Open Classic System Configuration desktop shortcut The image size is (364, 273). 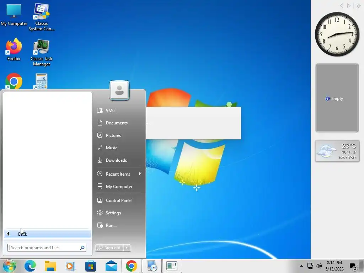[x=41, y=17]
